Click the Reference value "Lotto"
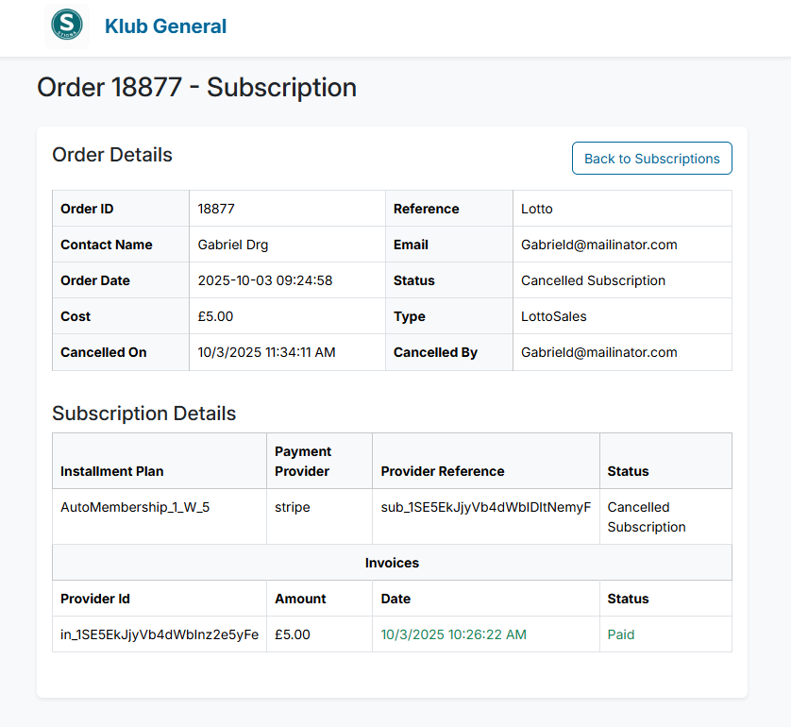 pyautogui.click(x=534, y=208)
